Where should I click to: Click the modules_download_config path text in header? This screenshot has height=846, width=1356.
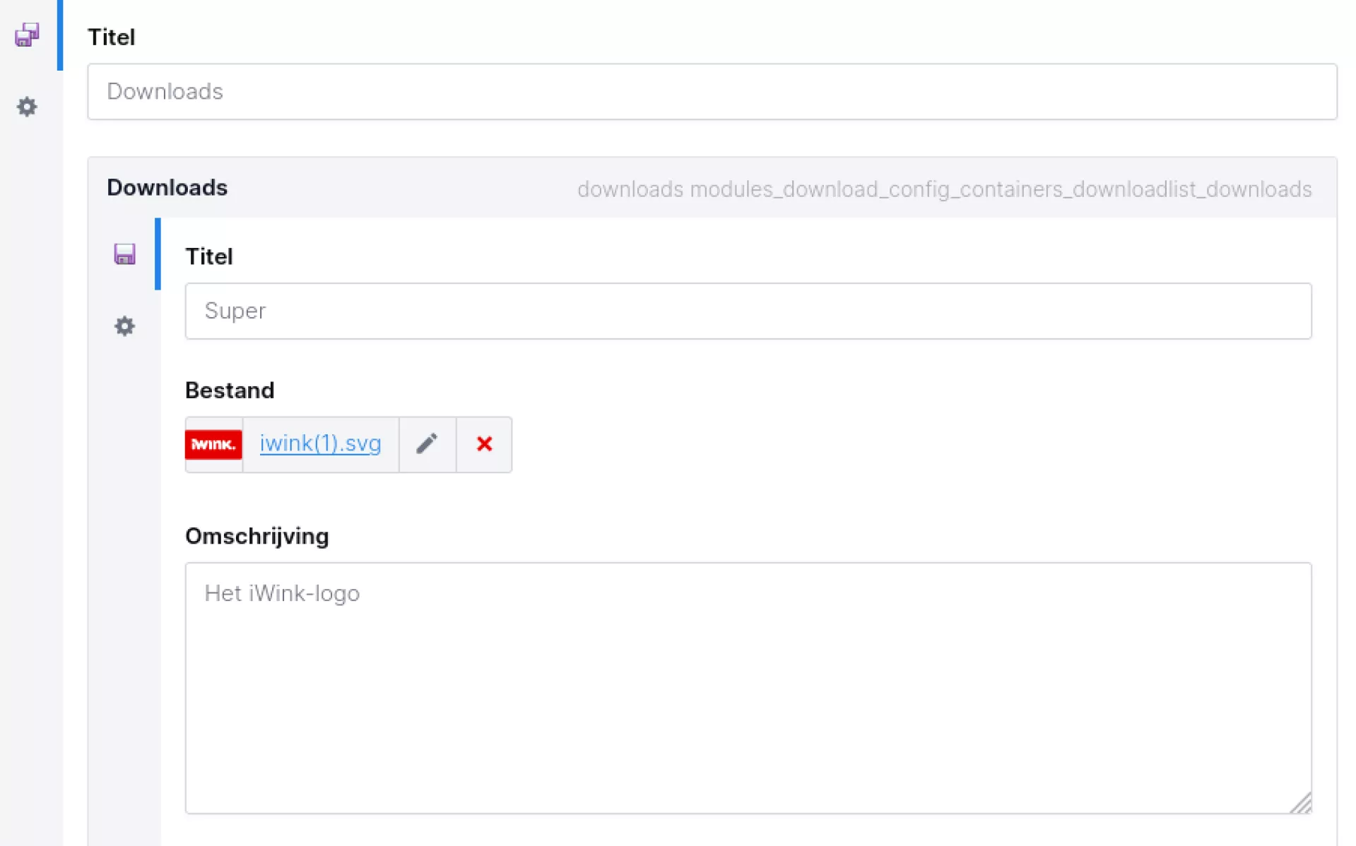click(944, 189)
